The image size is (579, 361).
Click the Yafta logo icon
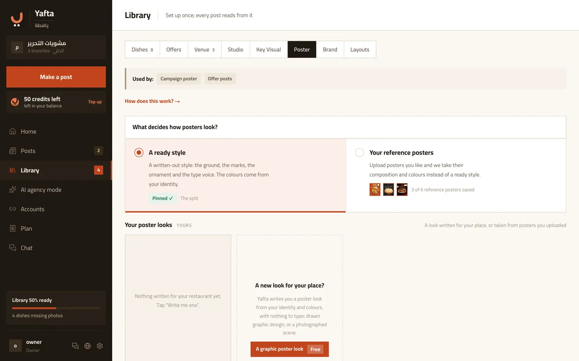[16, 19]
